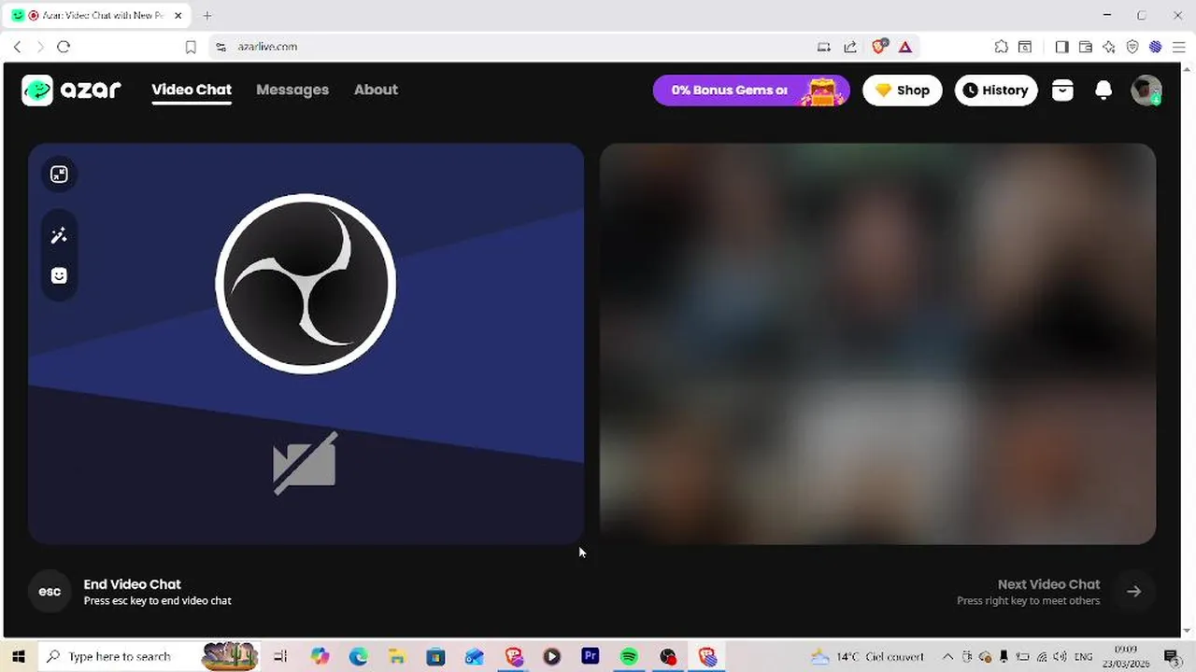
Task: Open the screen cast icon in address bar
Action: pos(823,47)
